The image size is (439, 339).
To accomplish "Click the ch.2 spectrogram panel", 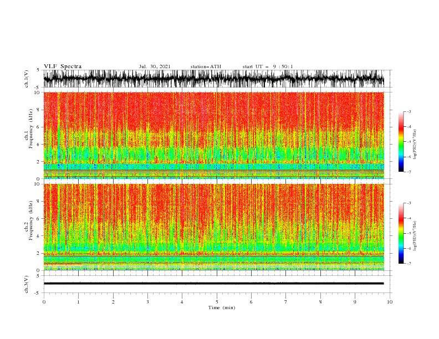I will click(x=214, y=227).
